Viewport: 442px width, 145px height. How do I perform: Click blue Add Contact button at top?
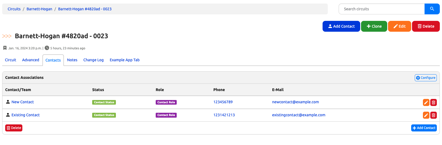[x=341, y=26]
